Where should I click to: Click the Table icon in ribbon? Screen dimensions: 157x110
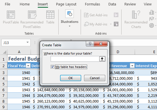(x=50, y=15)
